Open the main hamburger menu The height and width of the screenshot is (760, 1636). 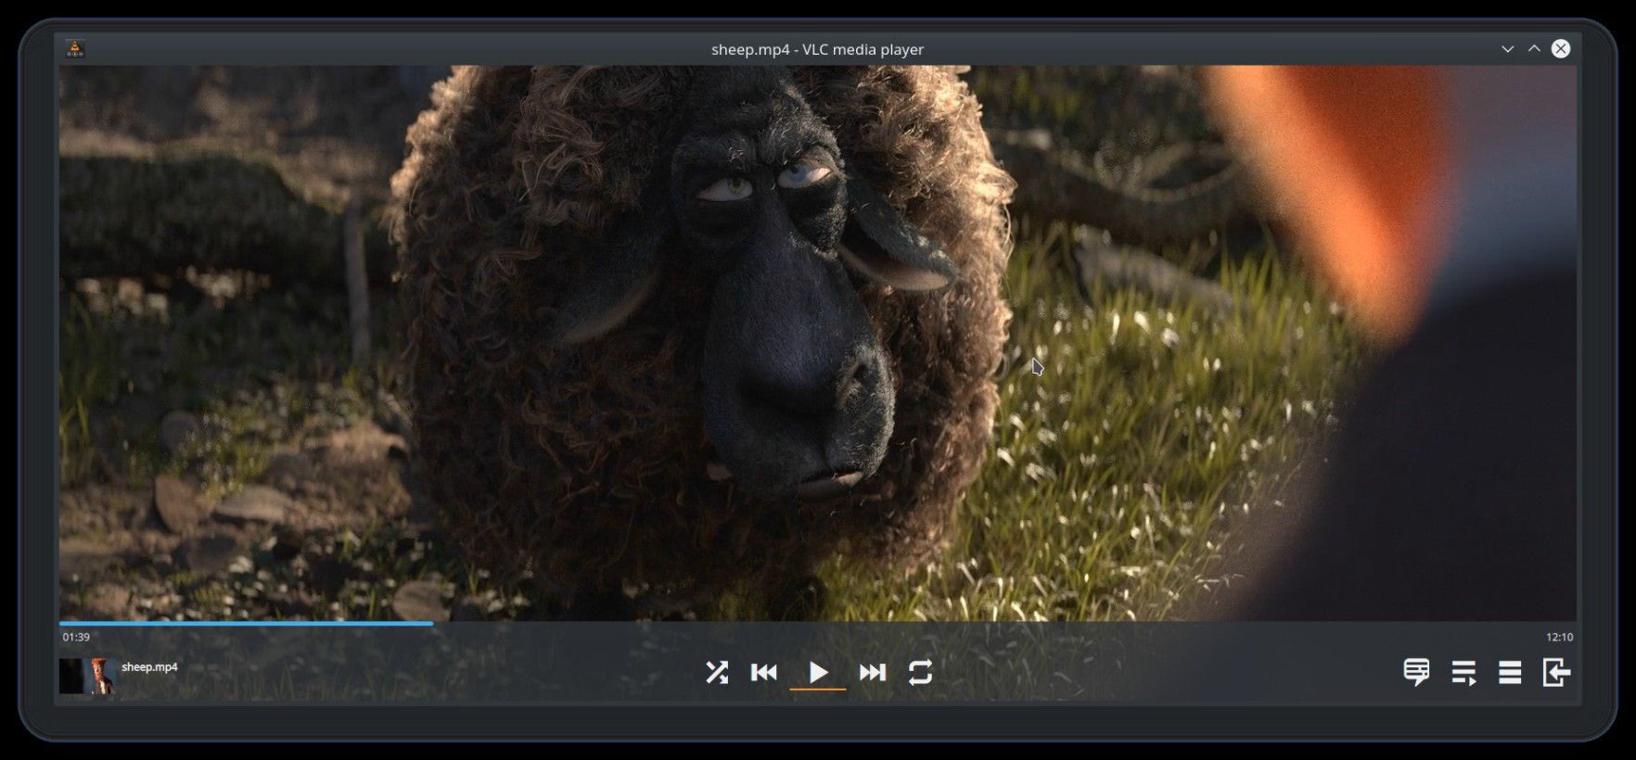pos(1510,672)
